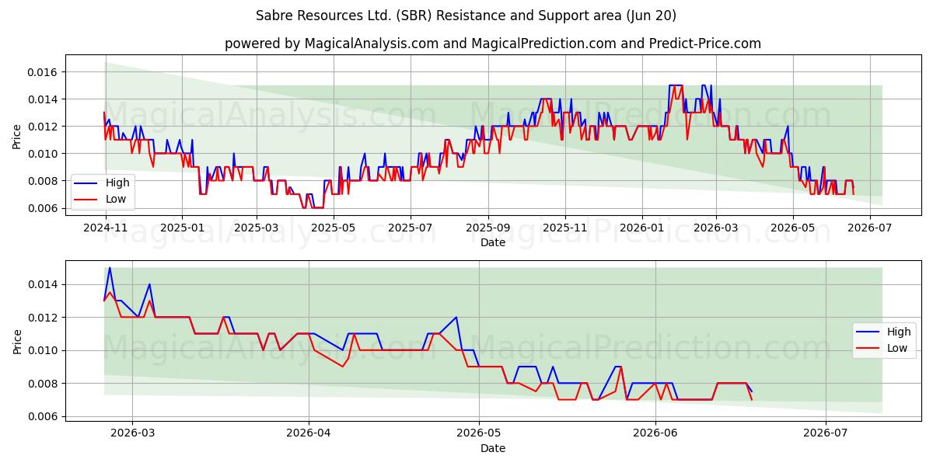The image size is (933, 466).
Task: Click the top chart x-axis label '2025-07'
Action: [410, 228]
